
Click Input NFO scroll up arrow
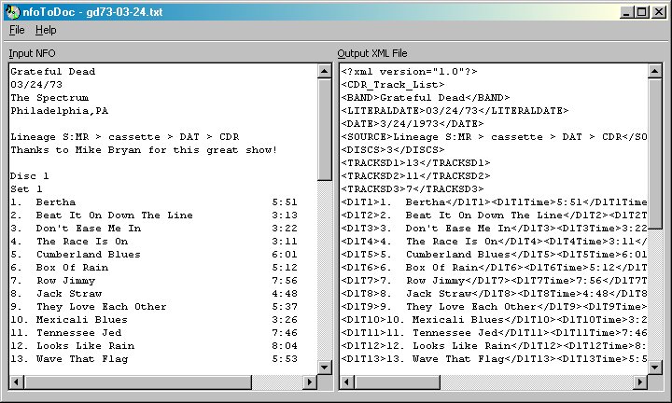coord(325,71)
